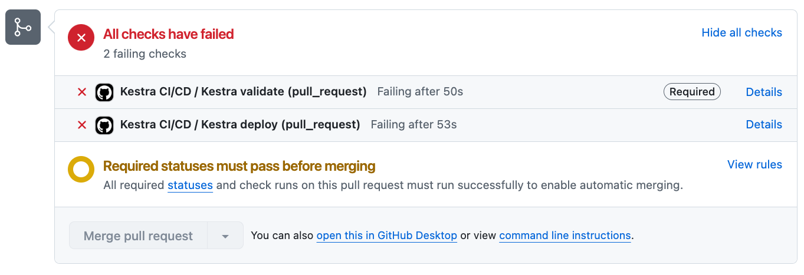Click the Required badge label
Screen dimensions: 804x275
click(692, 92)
